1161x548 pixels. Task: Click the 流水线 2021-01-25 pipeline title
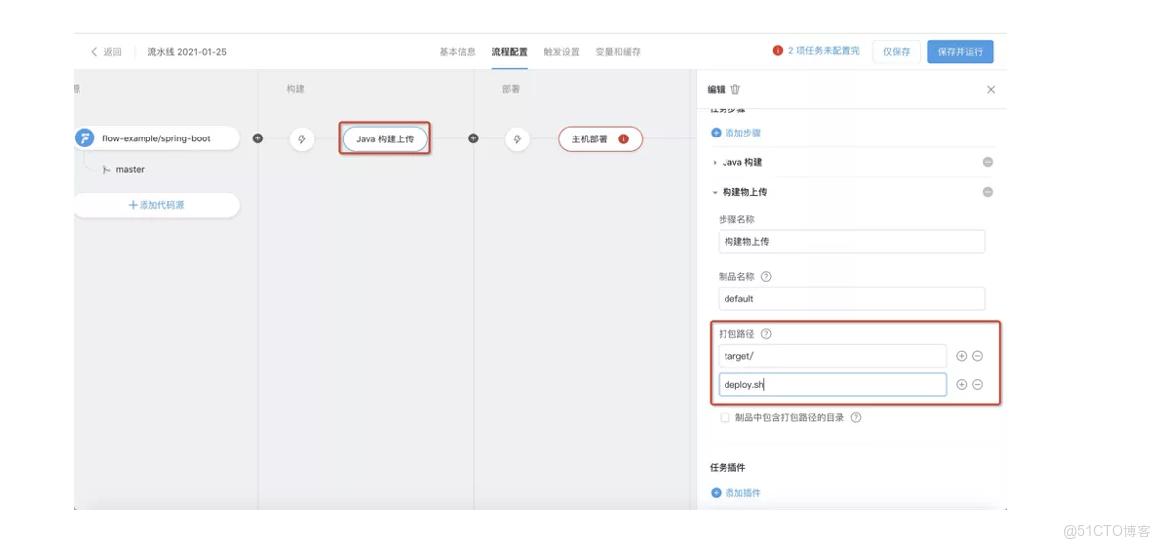tap(187, 52)
